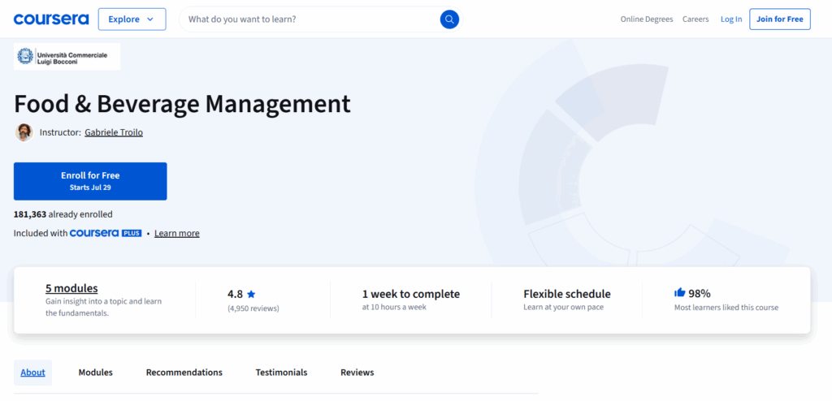Click the '1 week to complete' text
This screenshot has height=401, width=832.
pos(411,294)
